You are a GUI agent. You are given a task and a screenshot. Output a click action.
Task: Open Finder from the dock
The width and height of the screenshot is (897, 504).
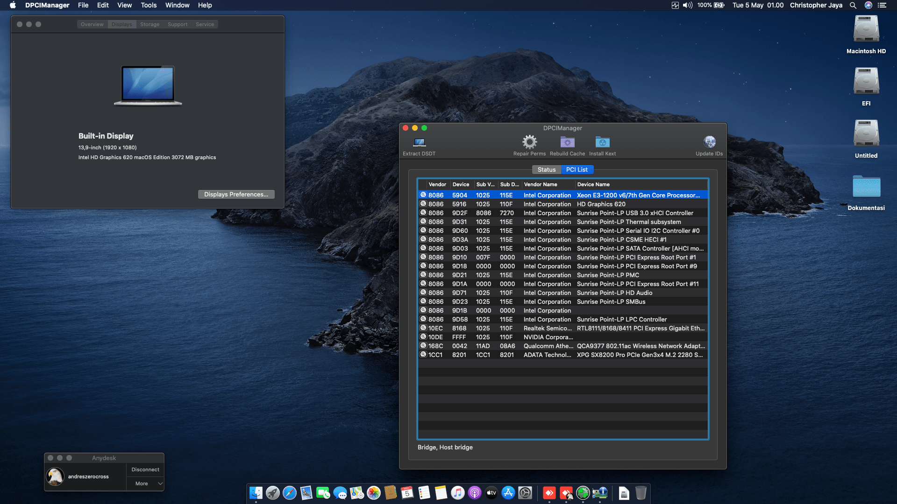tap(256, 493)
